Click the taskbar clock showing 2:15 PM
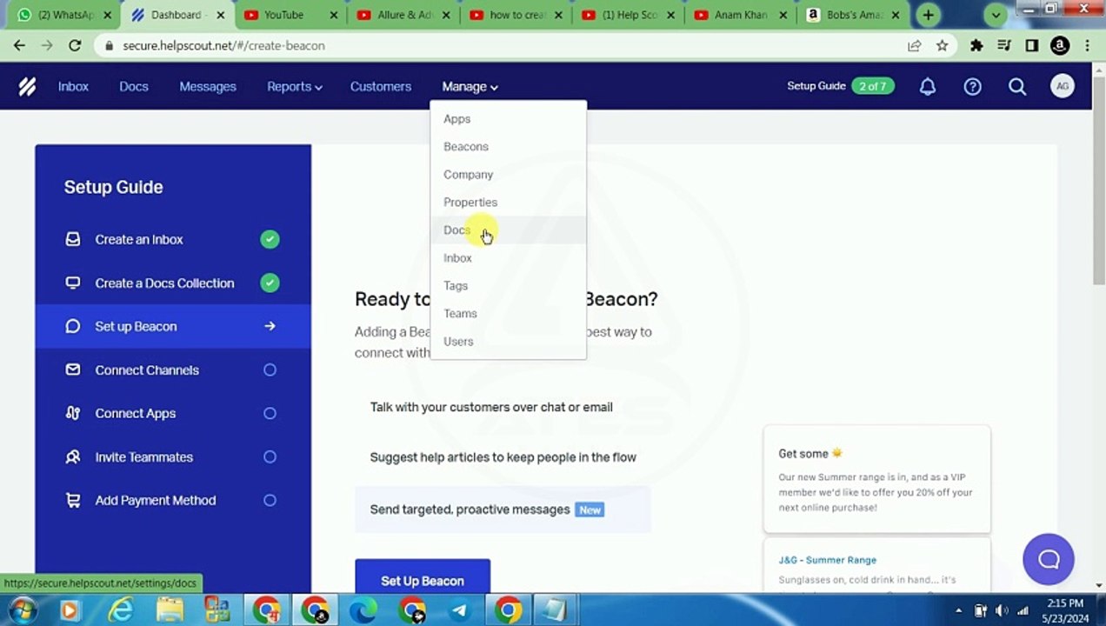 1064,610
